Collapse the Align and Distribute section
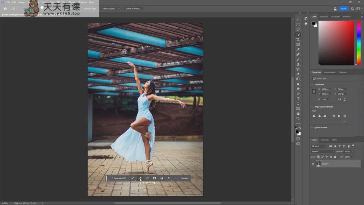 tap(312, 107)
